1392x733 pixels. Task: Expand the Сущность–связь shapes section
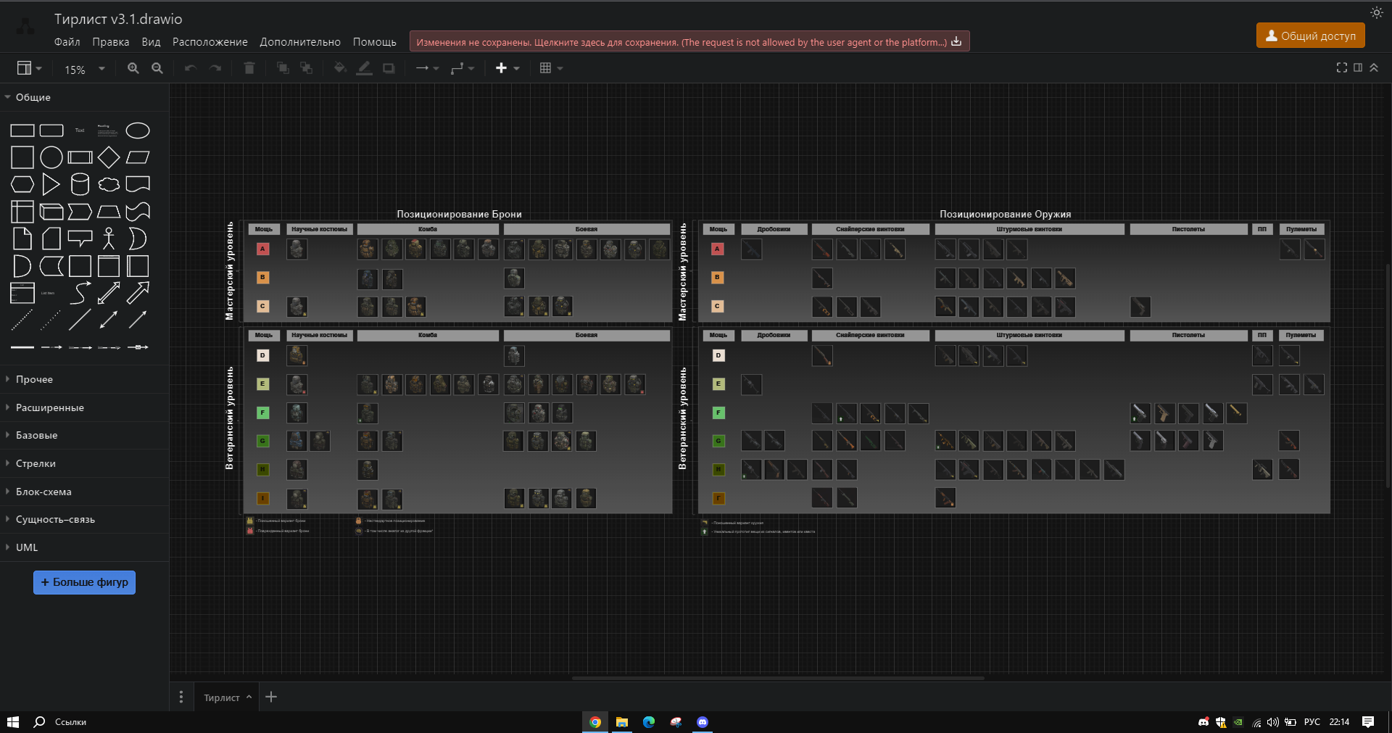(x=84, y=519)
